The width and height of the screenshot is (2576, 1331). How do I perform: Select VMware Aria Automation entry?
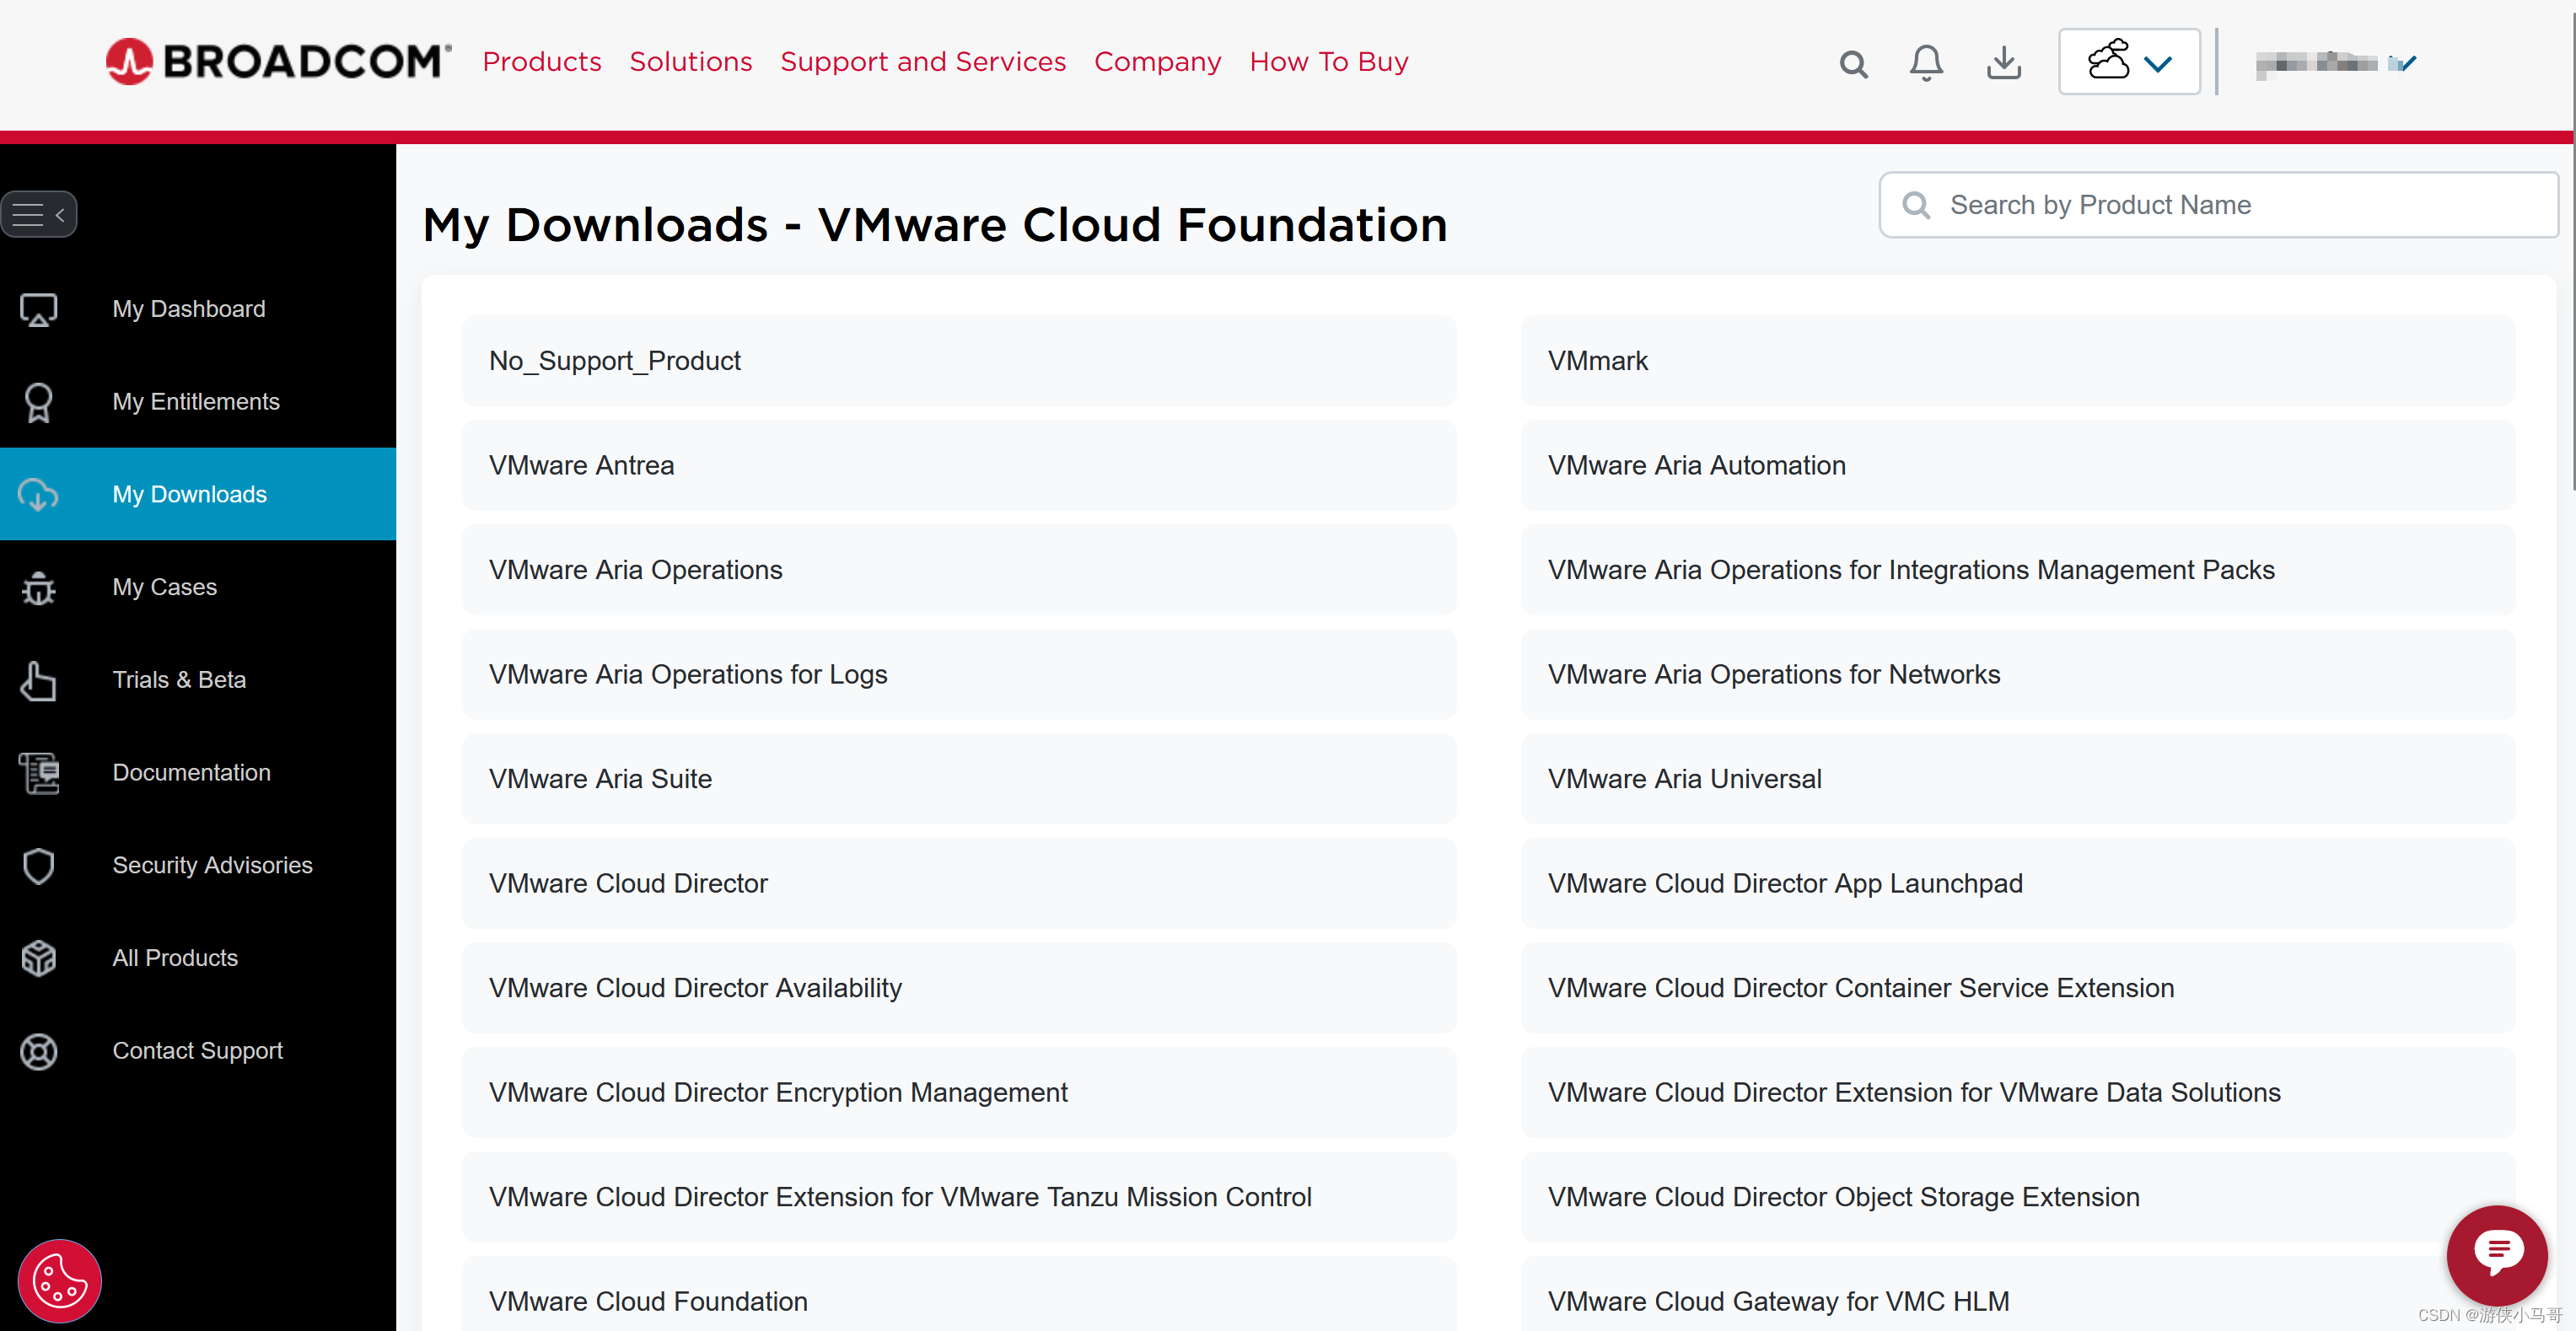(1696, 465)
